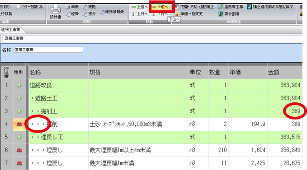The height and width of the screenshot is (170, 307).
Task: Select the 埋戻し name cell in row 7
Action: coord(58,163)
